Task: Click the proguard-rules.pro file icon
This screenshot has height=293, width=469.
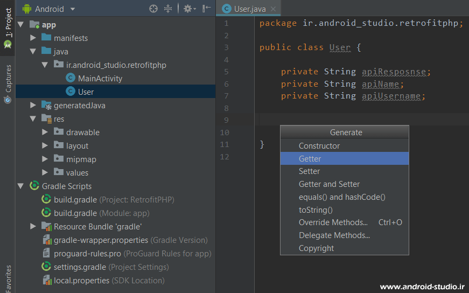Action: point(46,253)
